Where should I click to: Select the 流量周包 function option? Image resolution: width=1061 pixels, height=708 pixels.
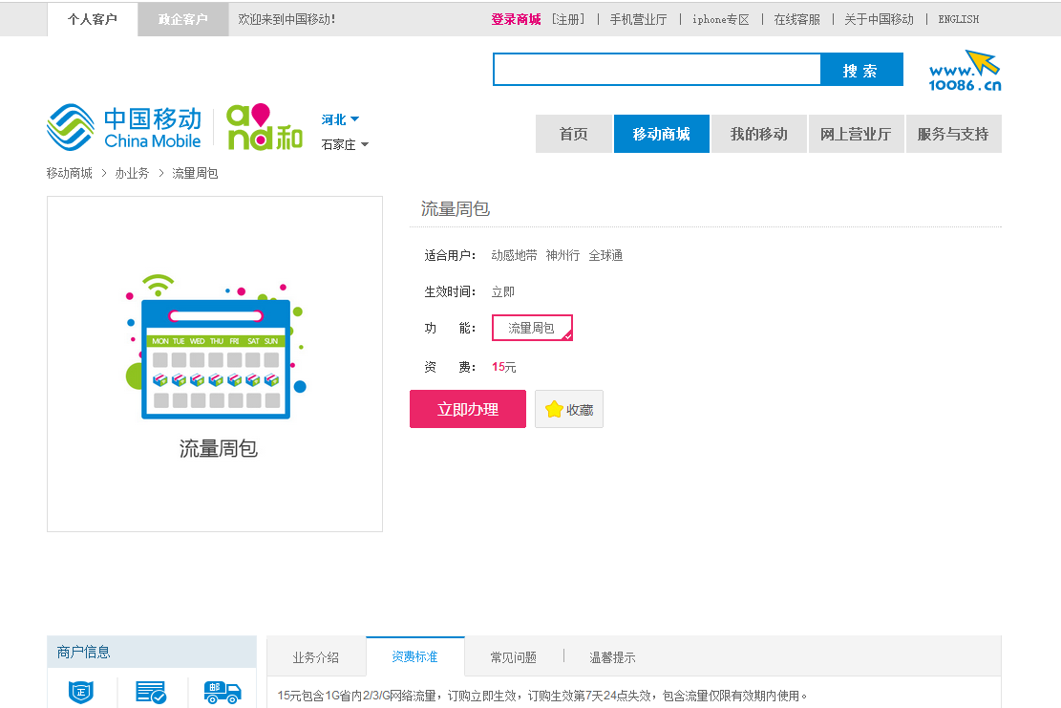coord(532,328)
